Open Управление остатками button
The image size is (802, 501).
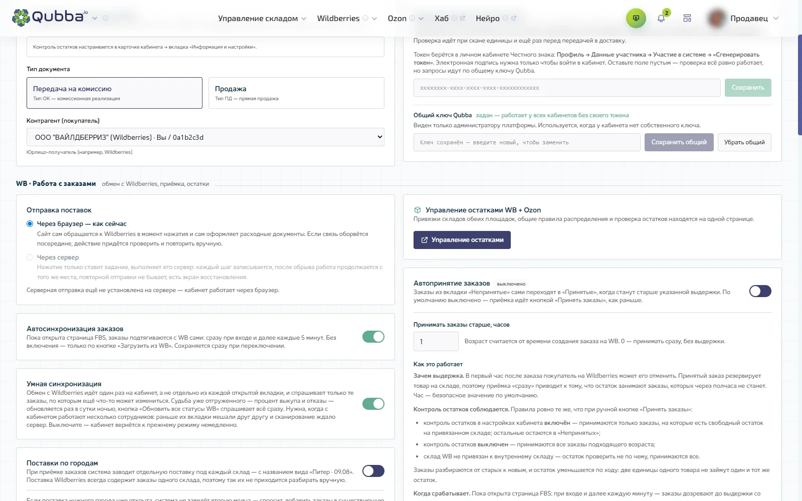[462, 240]
